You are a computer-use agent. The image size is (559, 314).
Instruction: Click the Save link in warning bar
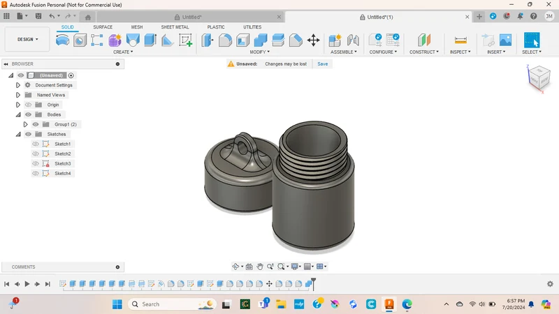click(x=323, y=63)
